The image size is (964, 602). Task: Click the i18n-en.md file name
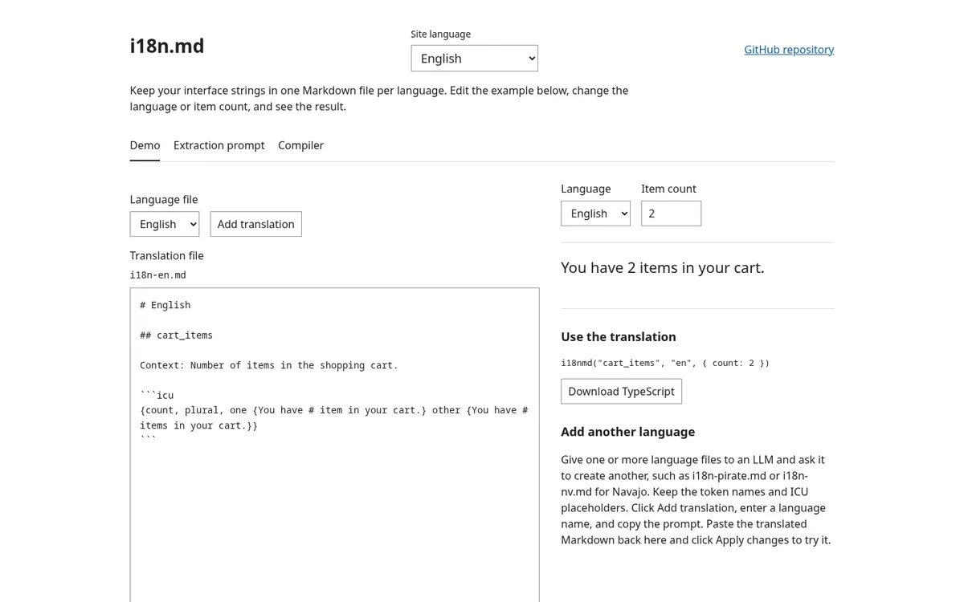tap(158, 275)
